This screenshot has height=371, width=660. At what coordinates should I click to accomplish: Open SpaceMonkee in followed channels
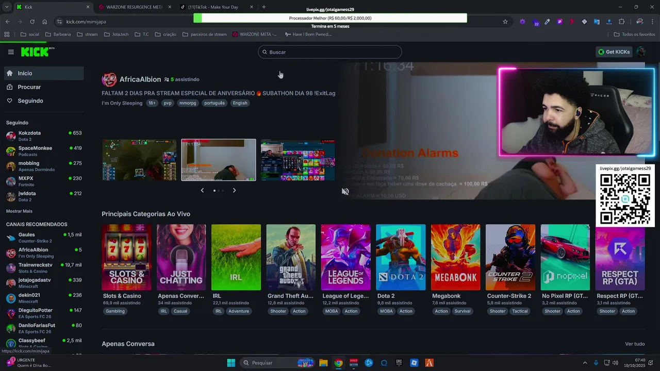click(44, 151)
